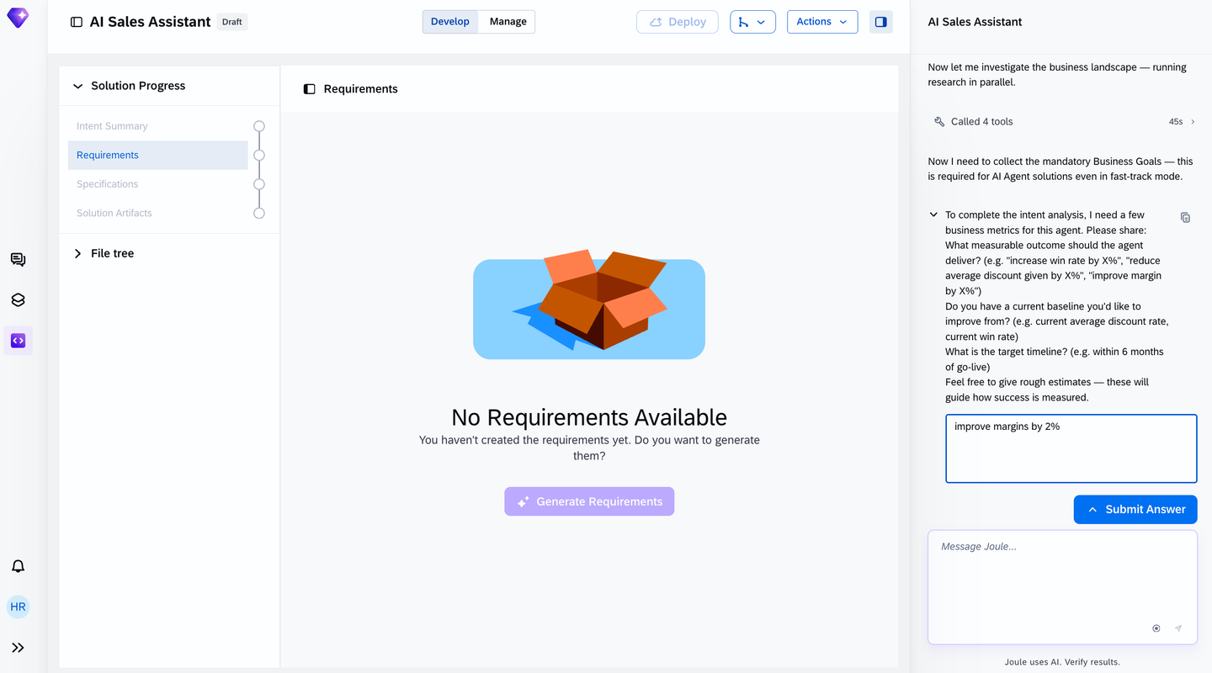Expand the left navigation with double-arrow icon
The image size is (1212, 673).
click(x=18, y=648)
